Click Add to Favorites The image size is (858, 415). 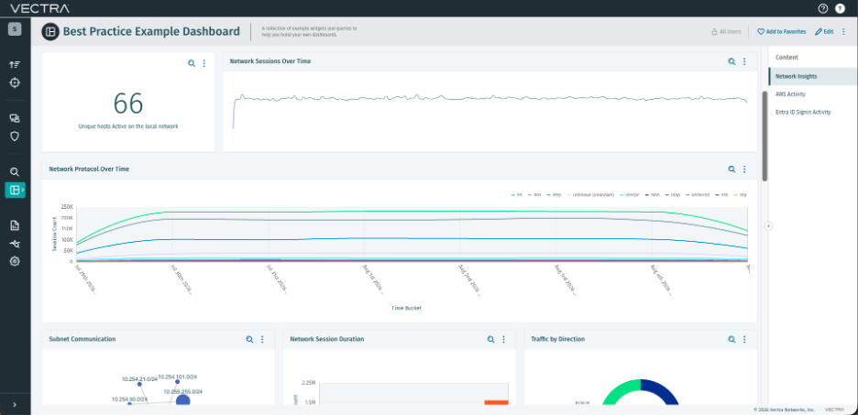(x=781, y=32)
